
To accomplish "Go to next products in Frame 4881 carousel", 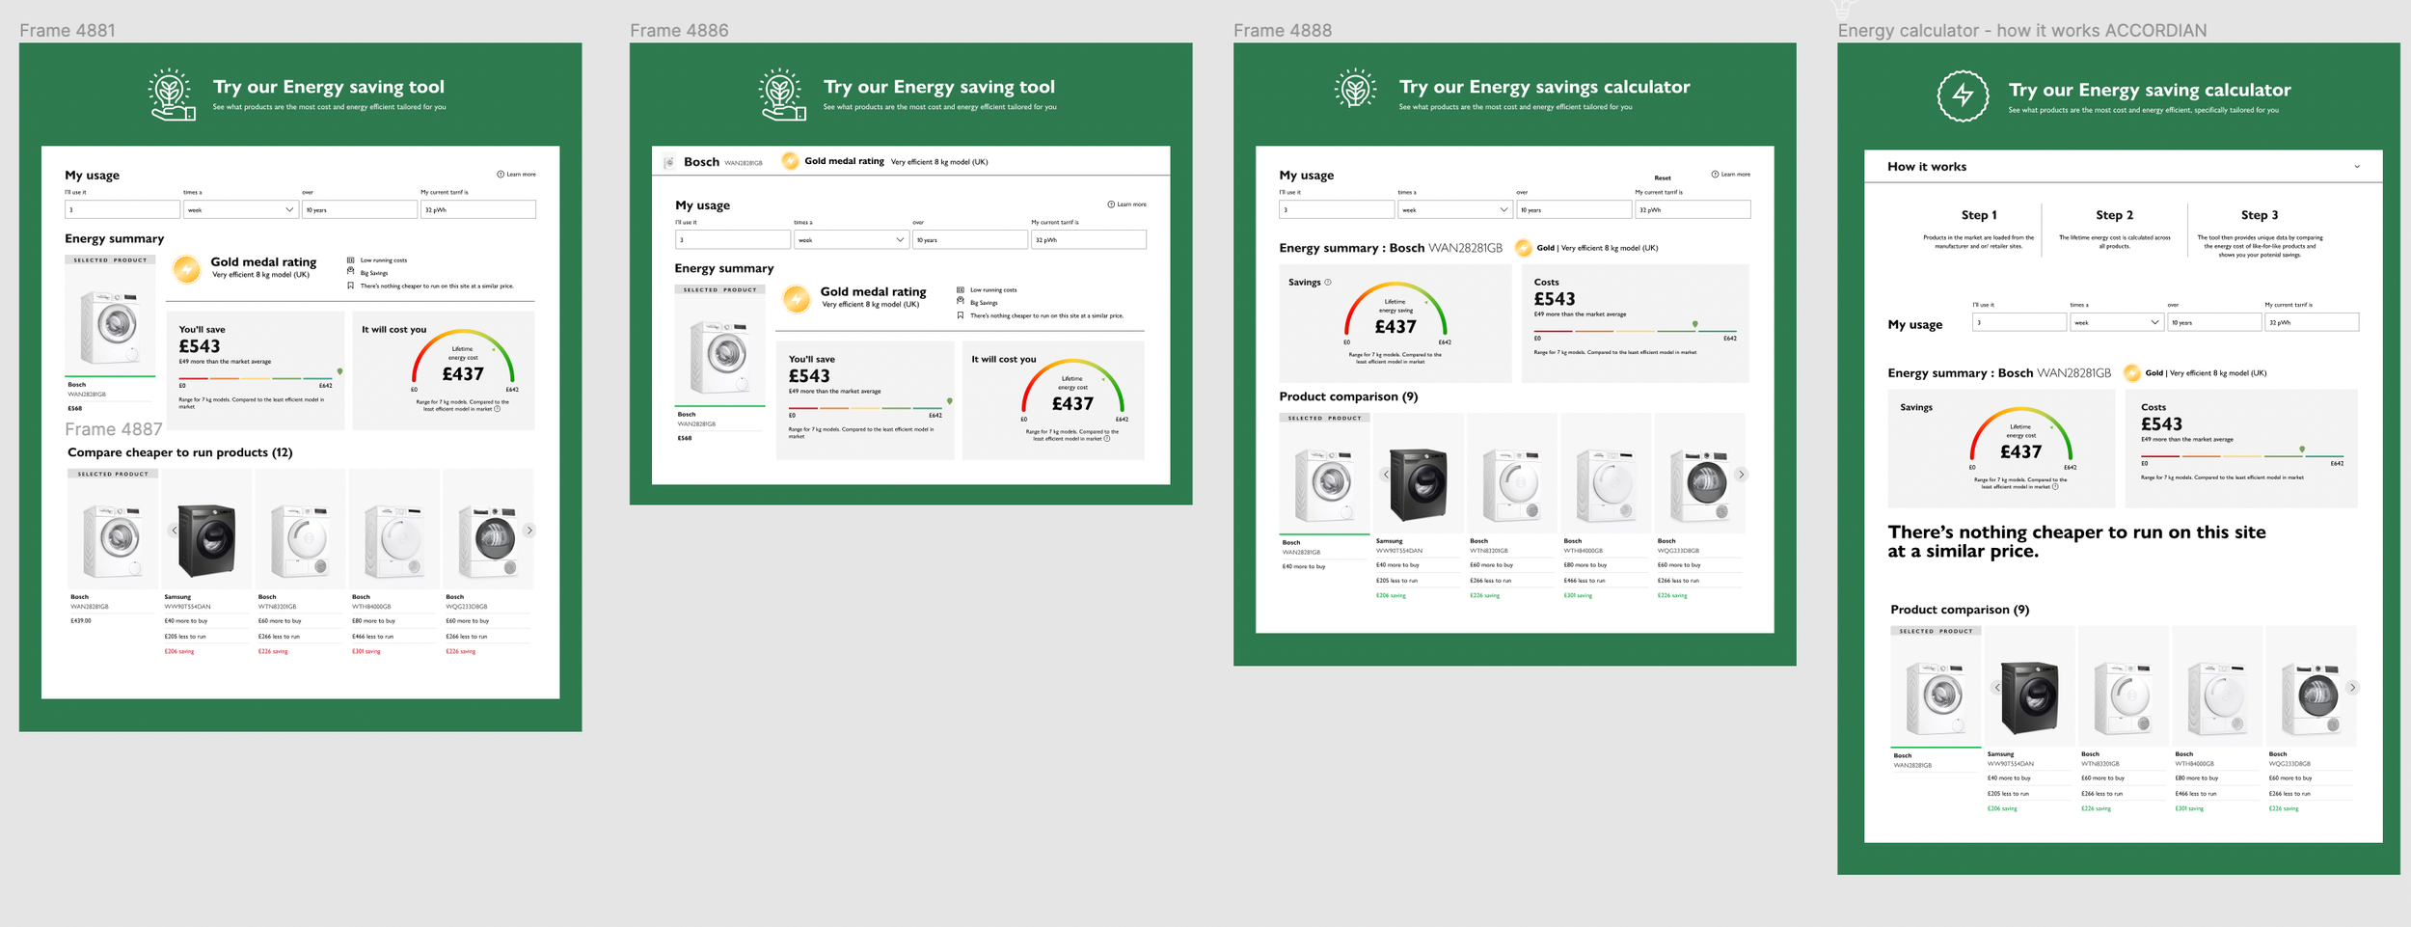I will [x=528, y=531].
